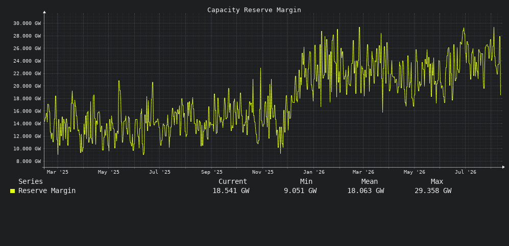Click the y-axis arrowhead at the top
509x246 pixels.
[44, 12]
